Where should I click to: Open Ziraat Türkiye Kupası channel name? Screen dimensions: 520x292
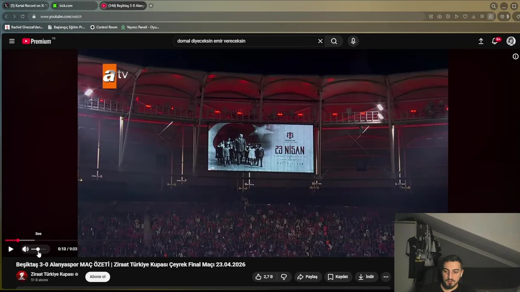(x=52, y=274)
